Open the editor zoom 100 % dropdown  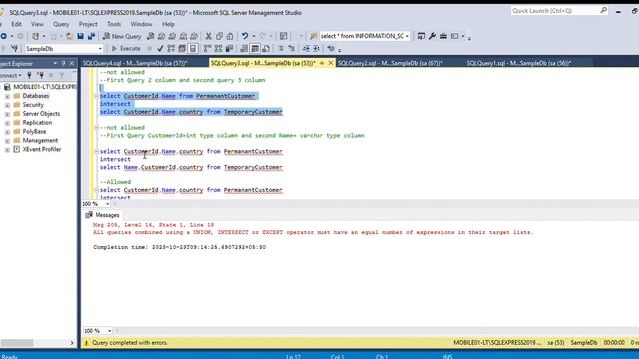click(107, 204)
